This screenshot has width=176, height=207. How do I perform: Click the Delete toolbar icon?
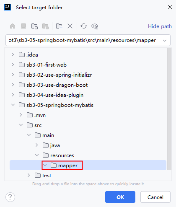click(70, 26)
